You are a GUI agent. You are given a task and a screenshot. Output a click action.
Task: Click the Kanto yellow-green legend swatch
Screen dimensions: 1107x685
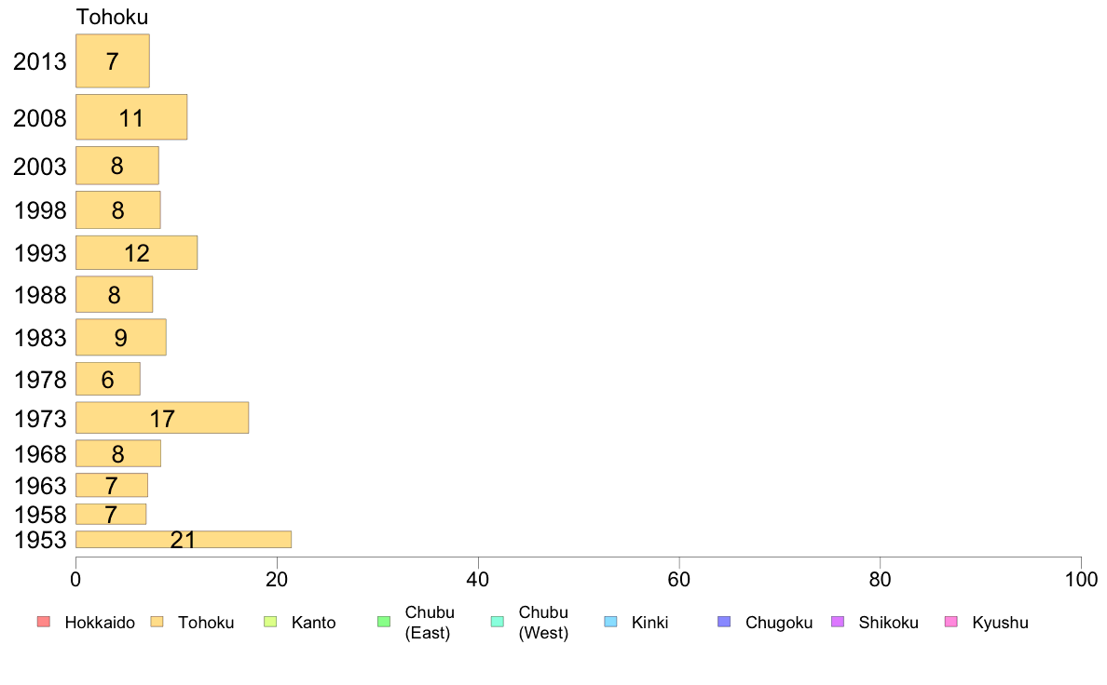click(269, 622)
